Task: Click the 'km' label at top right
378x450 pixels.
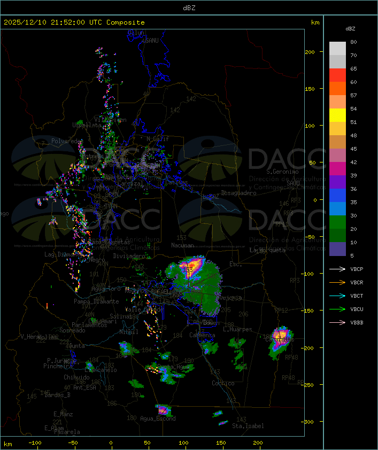Action: (x=315, y=22)
